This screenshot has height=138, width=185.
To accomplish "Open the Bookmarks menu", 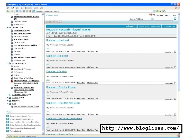I will tap(29, 8).
